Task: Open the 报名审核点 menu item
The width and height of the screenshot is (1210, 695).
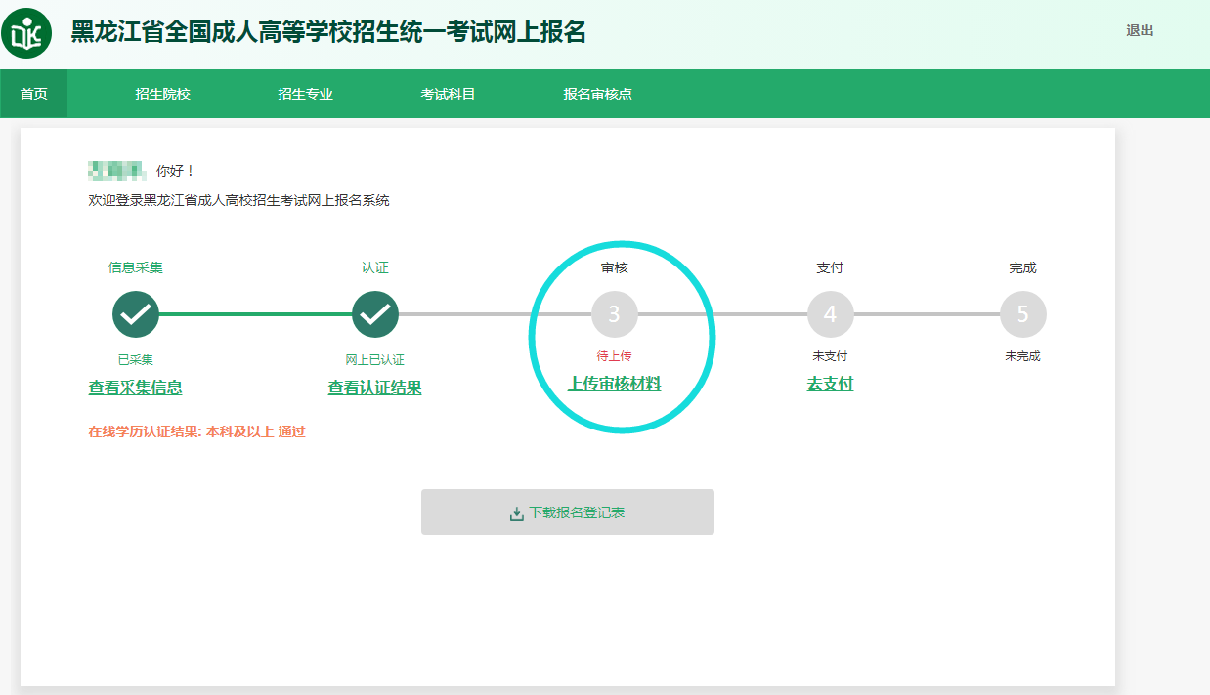Action: click(x=597, y=94)
